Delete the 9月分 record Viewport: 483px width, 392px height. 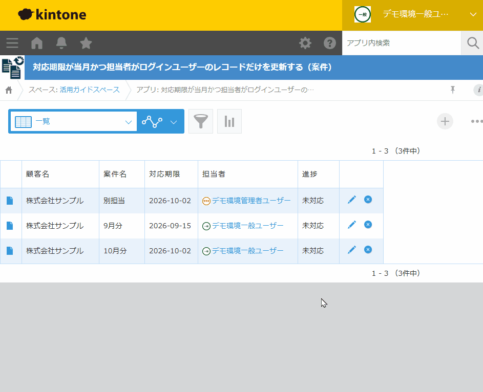pos(368,225)
